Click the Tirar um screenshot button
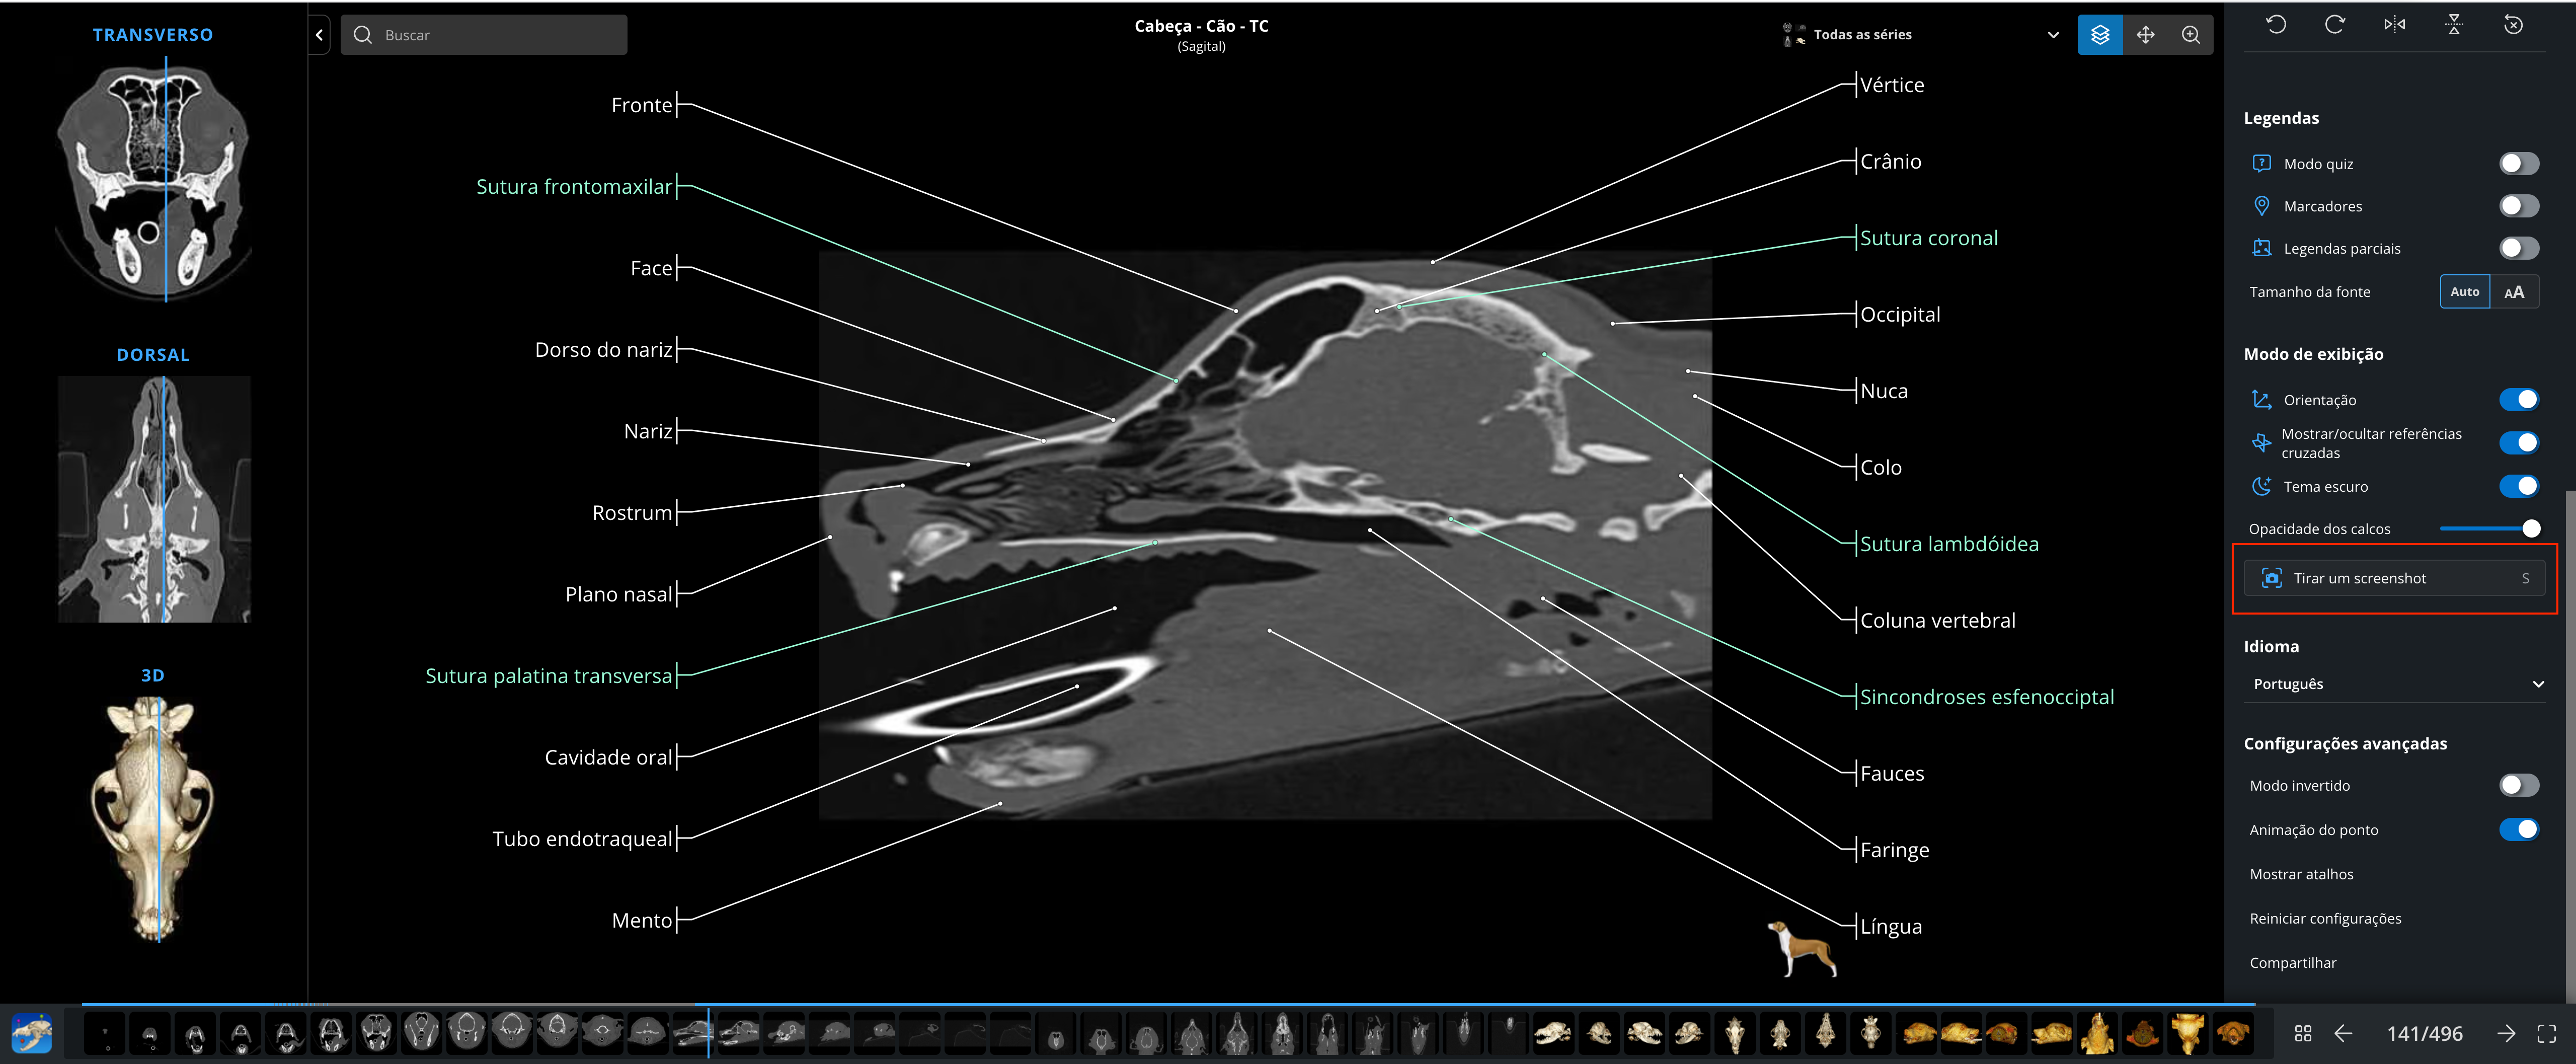 pyautogui.click(x=2394, y=578)
